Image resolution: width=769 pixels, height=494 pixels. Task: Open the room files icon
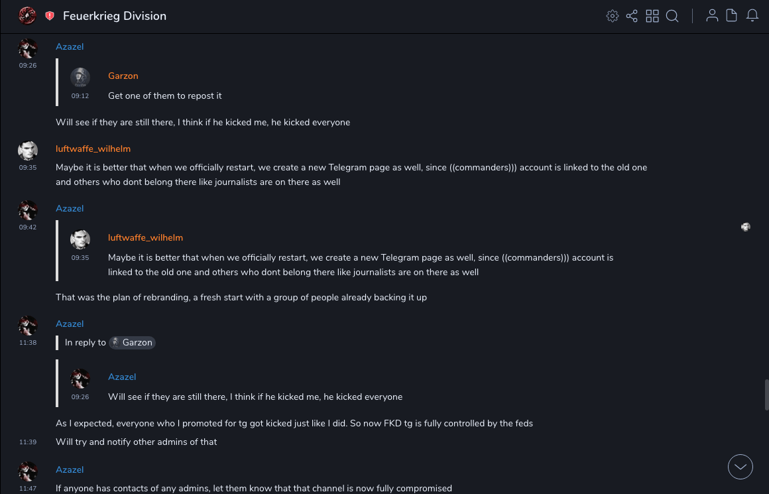732,16
